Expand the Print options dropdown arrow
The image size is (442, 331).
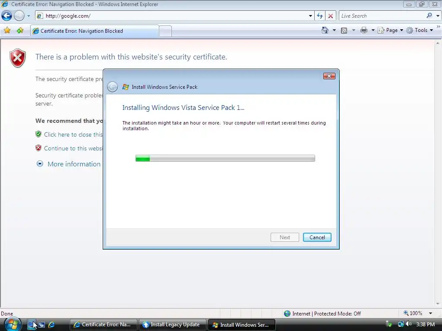point(373,30)
